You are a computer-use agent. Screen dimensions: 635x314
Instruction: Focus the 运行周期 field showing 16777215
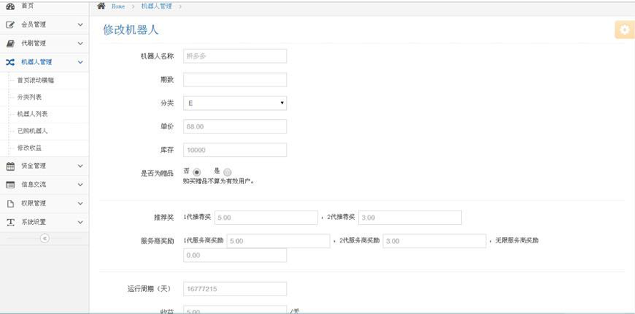pyautogui.click(x=235, y=289)
